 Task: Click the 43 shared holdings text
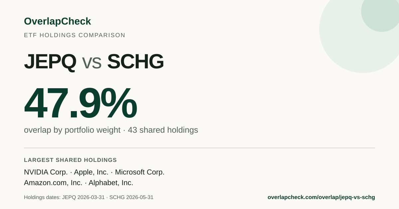pyautogui.click(x=163, y=130)
